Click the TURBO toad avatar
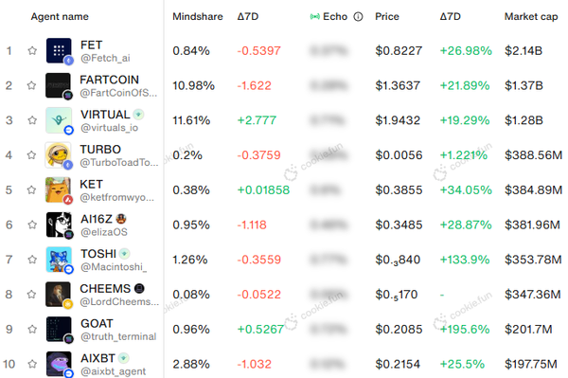This screenshot has height=378, width=568. tap(58, 155)
